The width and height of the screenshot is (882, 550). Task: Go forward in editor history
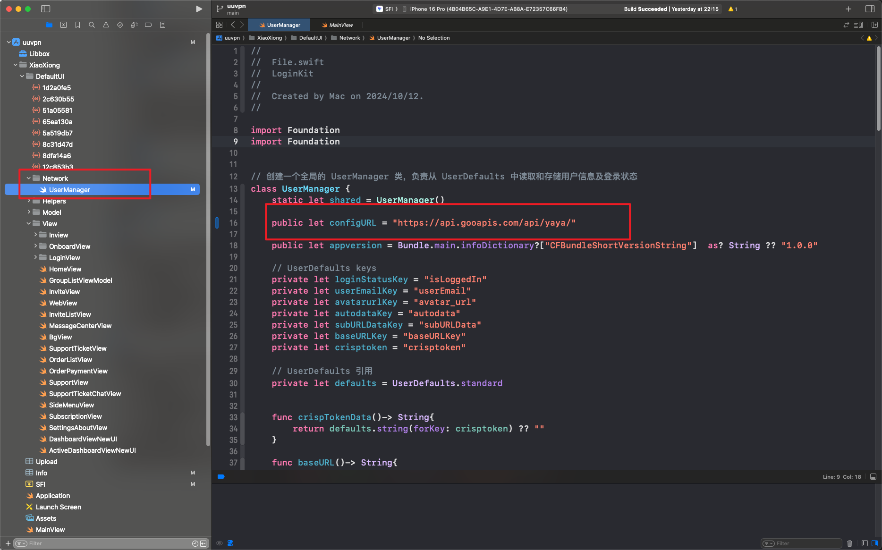(242, 25)
